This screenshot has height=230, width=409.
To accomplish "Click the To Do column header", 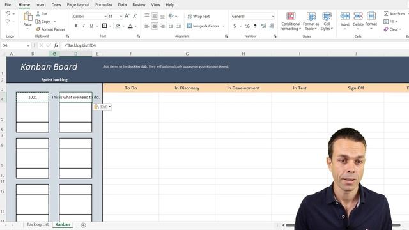I will click(x=130, y=88).
